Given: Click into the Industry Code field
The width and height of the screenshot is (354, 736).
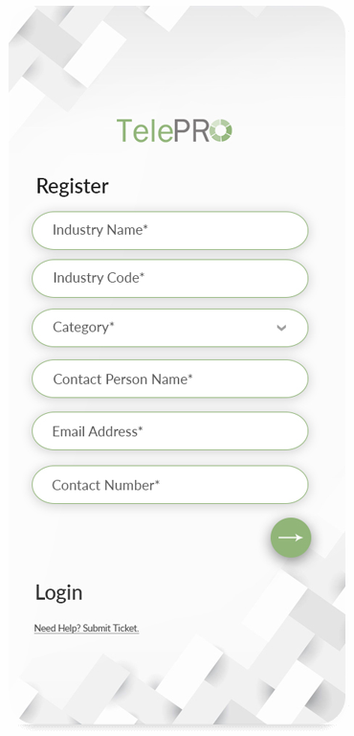Looking at the screenshot, I should 170,278.
